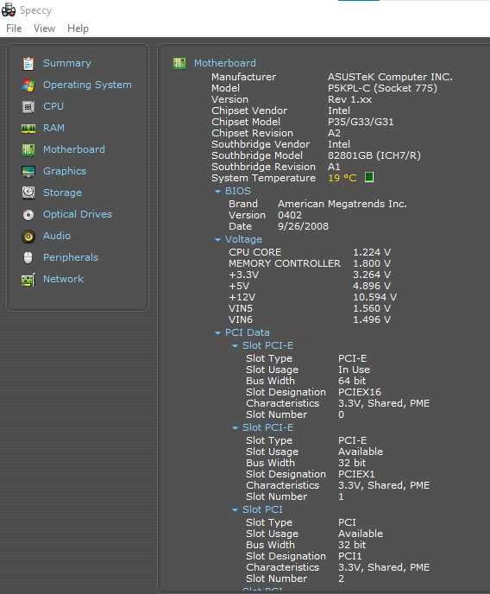Click the Motherboard icon in sidebar
490x594 pixels.
[28, 150]
